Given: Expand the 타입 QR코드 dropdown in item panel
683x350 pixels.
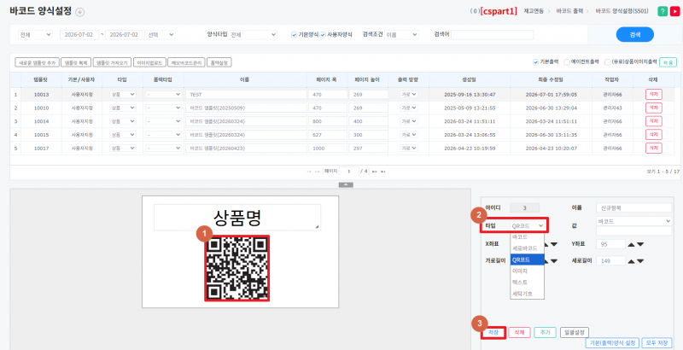Looking at the screenshot, I should coord(528,225).
